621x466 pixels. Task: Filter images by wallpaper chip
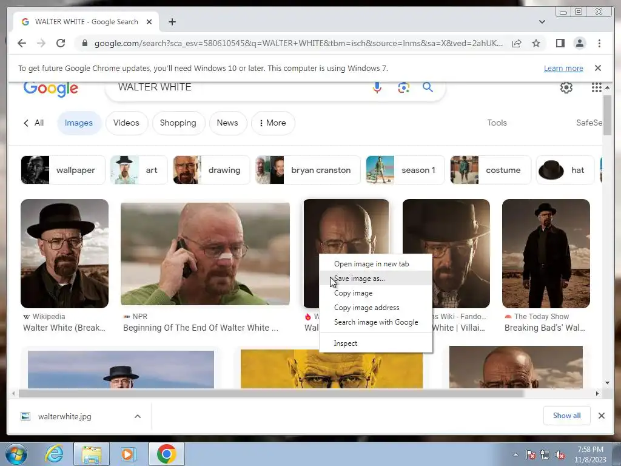(63, 170)
